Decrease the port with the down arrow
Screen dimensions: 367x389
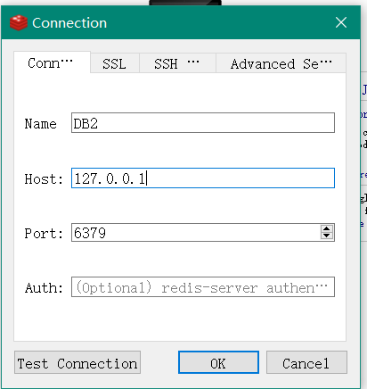(x=327, y=236)
